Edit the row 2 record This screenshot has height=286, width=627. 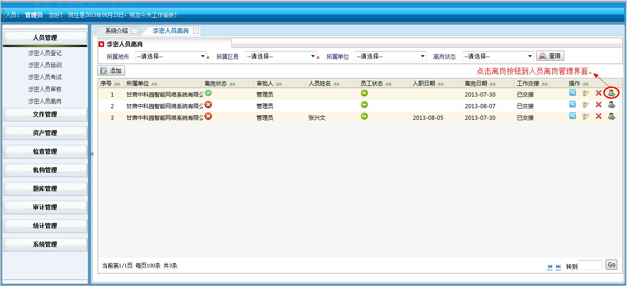tap(586, 104)
